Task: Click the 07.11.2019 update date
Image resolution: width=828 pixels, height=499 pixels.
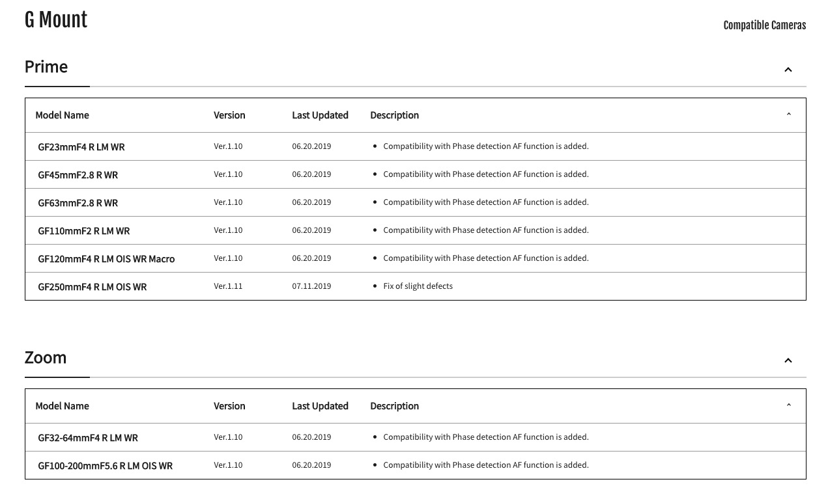Action: coord(311,286)
